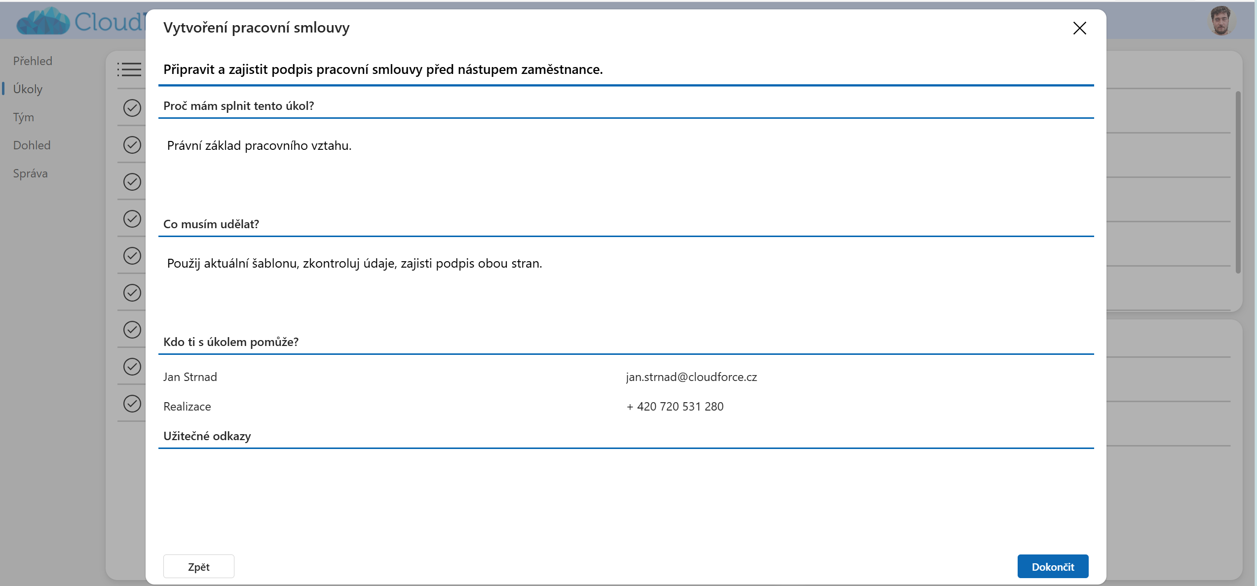Image resolution: width=1257 pixels, height=586 pixels.
Task: Click the vertical scrollbar on right panel
Action: pos(1238,182)
